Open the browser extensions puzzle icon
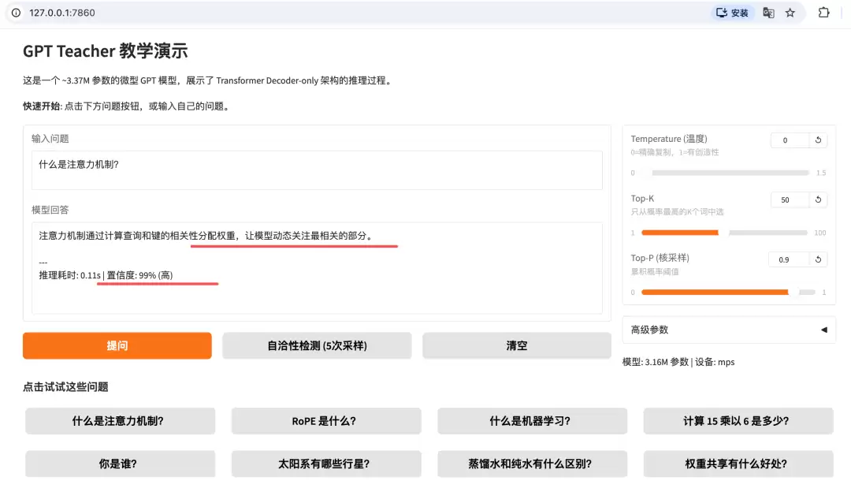 (824, 13)
